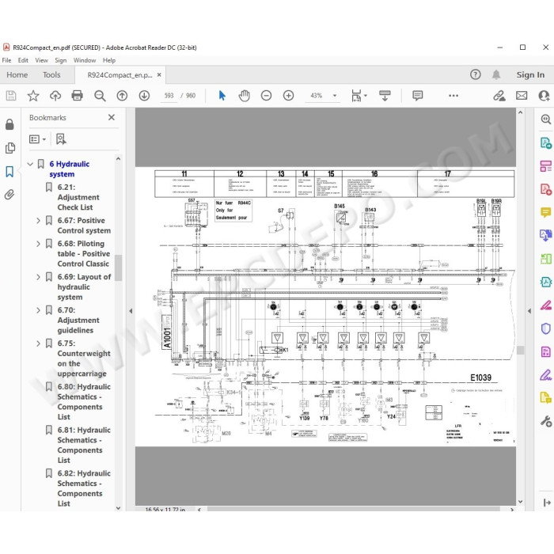Open search magnifier in right pane
This screenshot has width=554, height=554.
pos(546,119)
